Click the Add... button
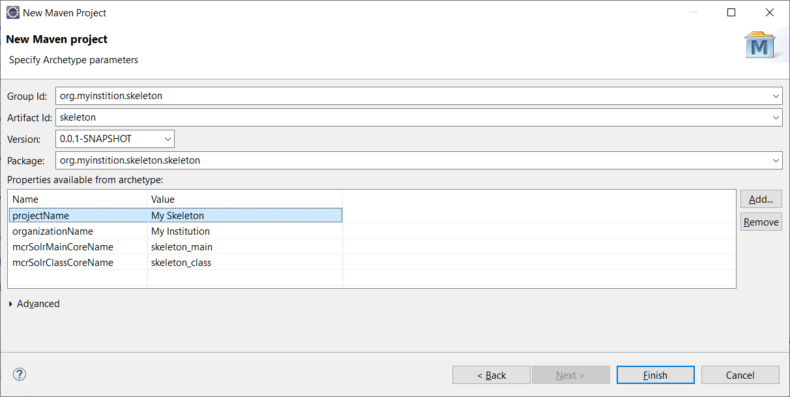This screenshot has width=790, height=397. click(x=761, y=199)
